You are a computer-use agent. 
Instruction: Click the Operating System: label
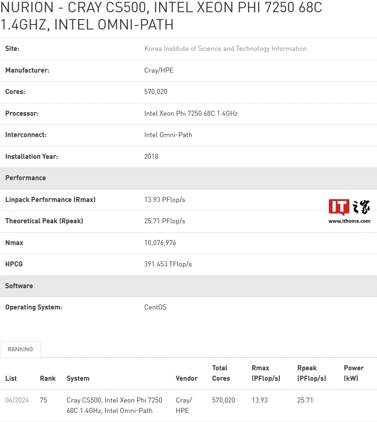34,307
